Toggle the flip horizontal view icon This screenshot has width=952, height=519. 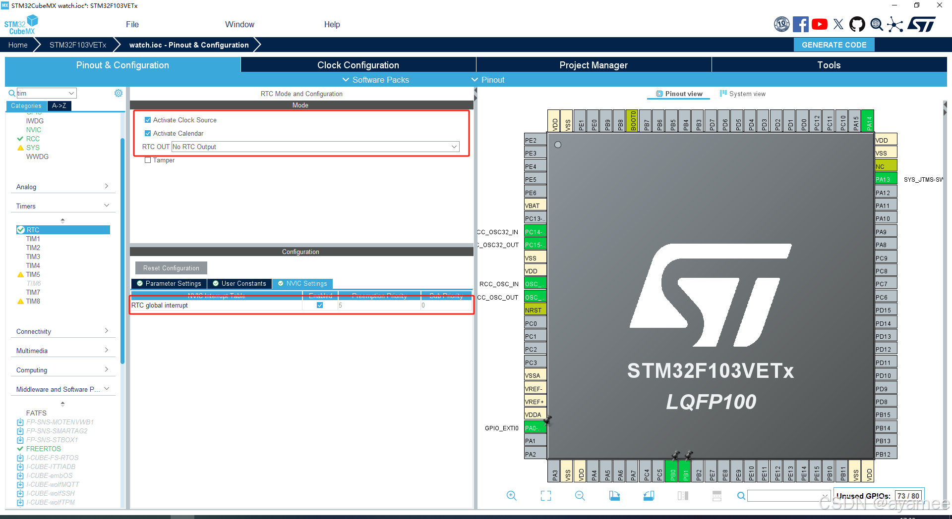click(x=683, y=496)
